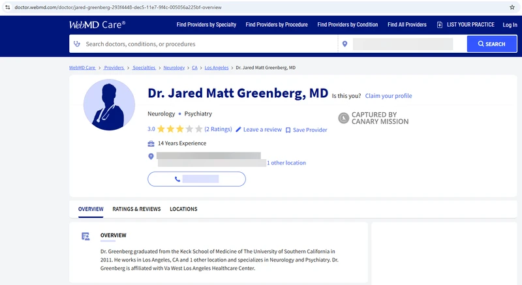Click the Neurology specialty text

[161, 113]
